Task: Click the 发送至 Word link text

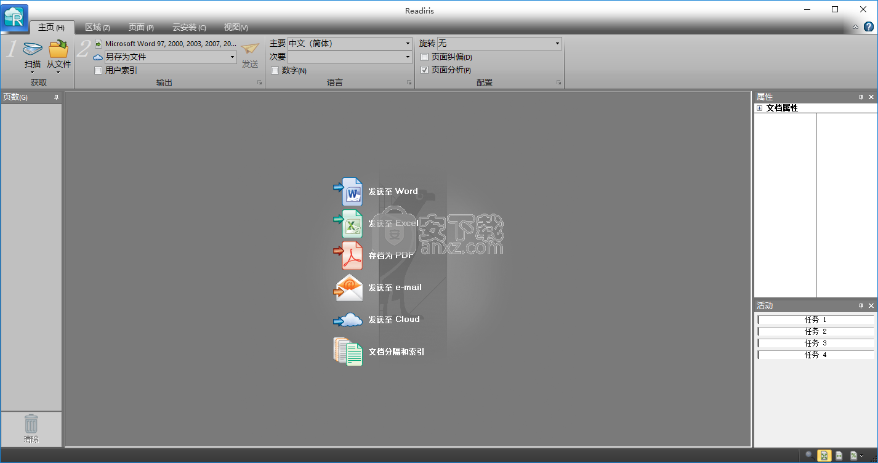Action: pyautogui.click(x=393, y=191)
